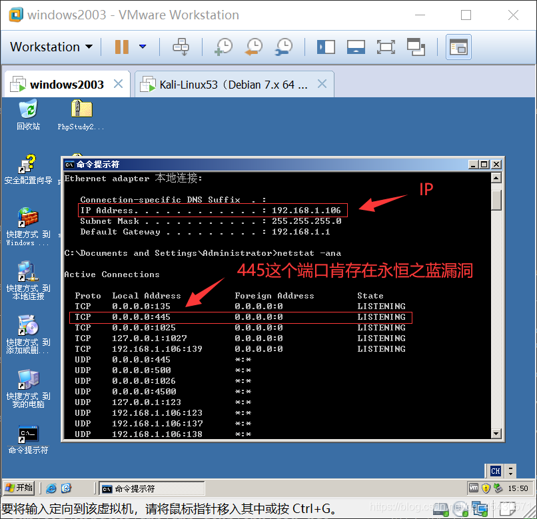537x519 pixels.
Task: Select the Recycle Bin desktop icon
Action: click(28, 115)
